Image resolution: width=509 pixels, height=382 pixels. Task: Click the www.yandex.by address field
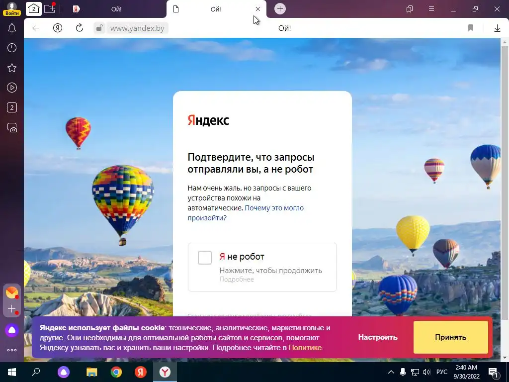point(137,28)
